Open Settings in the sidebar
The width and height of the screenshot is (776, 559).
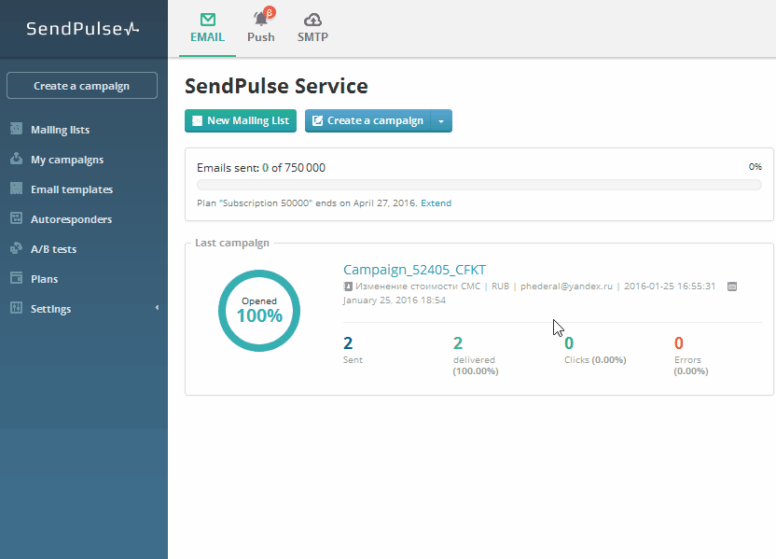(x=51, y=309)
